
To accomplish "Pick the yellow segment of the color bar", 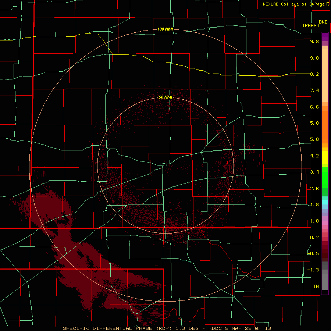I will pyautogui.click(x=325, y=157).
